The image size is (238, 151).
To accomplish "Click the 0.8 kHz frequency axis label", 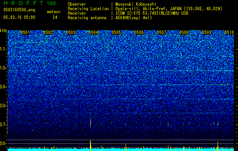I will coord(3,106).
